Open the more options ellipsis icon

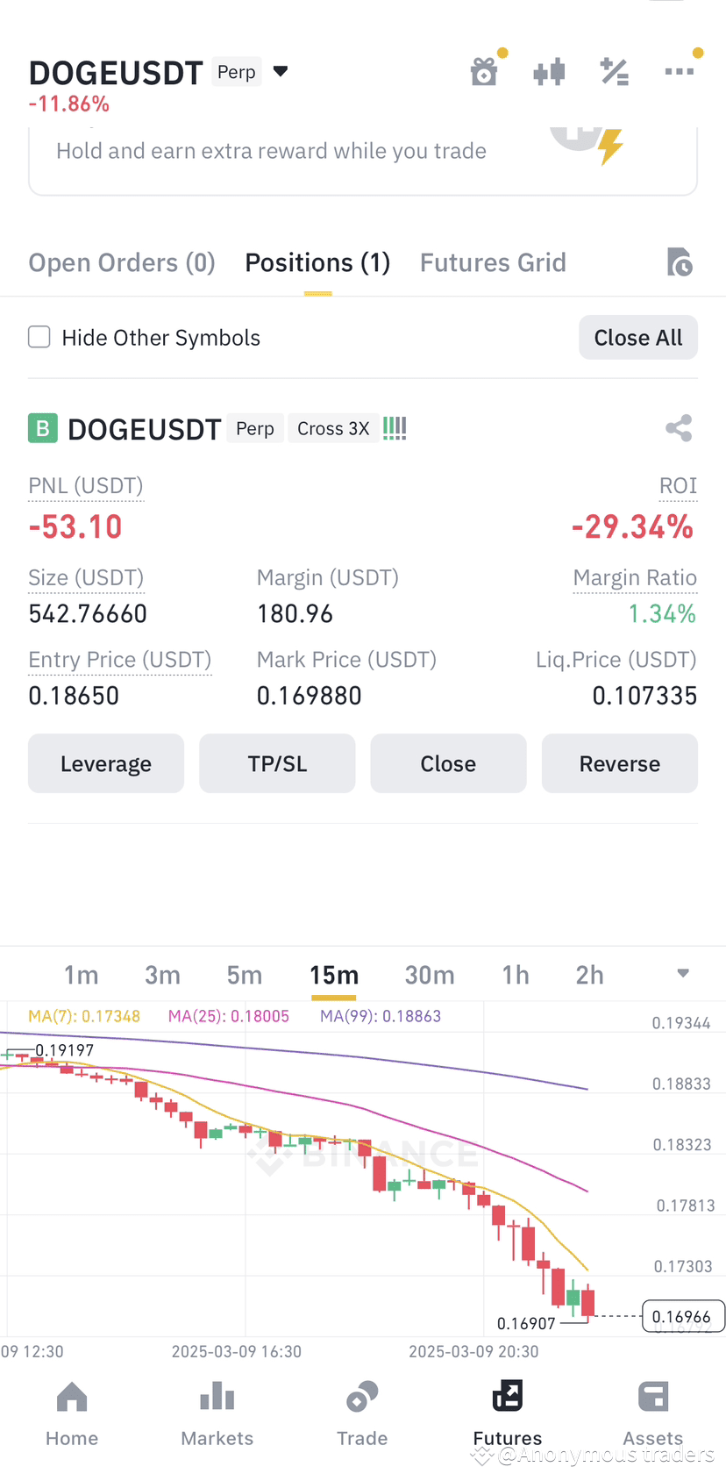[680, 72]
